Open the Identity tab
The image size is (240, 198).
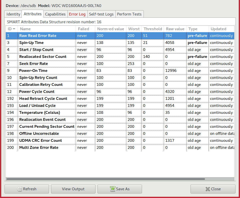pyautogui.click(x=13, y=14)
